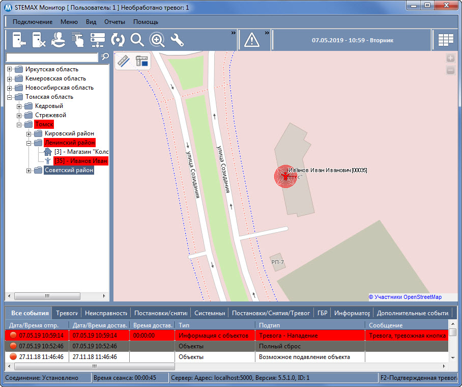Select [3] - Магазин tree item
The image size is (462, 387).
point(81,152)
